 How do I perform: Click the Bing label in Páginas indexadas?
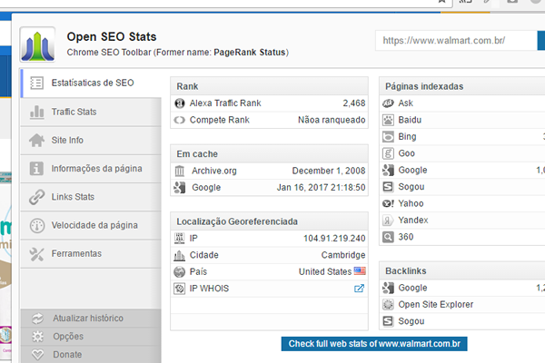pos(407,137)
